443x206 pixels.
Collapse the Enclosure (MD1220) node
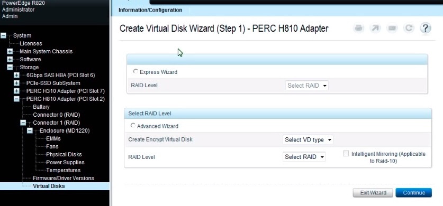(x=30, y=131)
